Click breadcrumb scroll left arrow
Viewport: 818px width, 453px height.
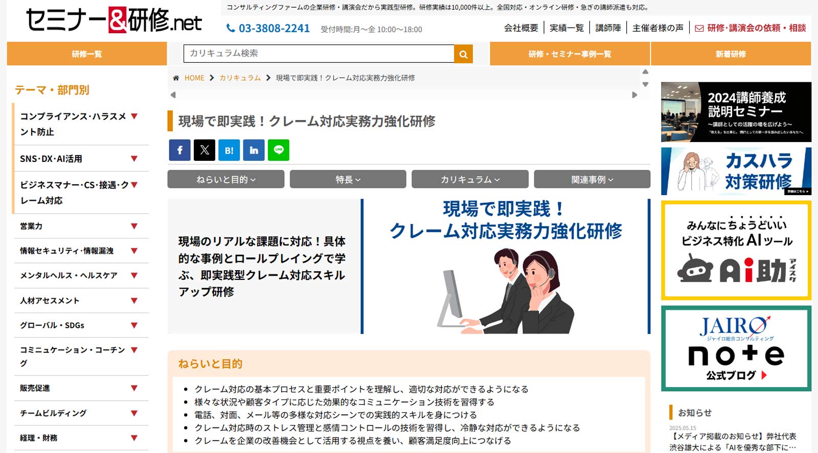[173, 94]
